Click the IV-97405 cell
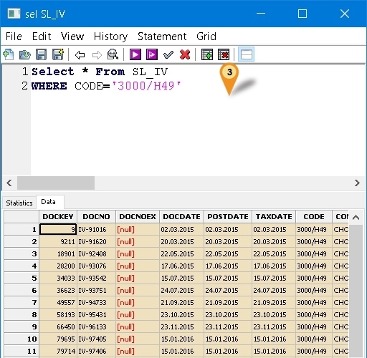 point(96,339)
